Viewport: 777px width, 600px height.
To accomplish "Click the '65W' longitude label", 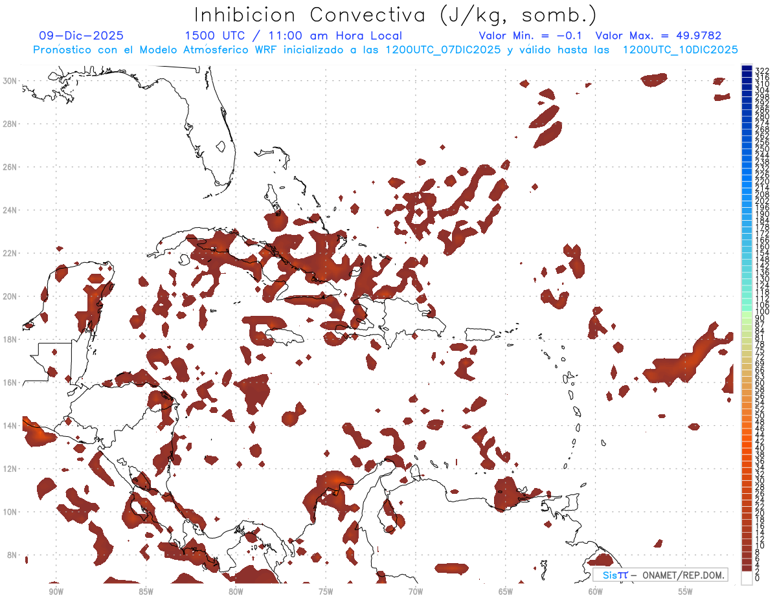I will click(506, 591).
